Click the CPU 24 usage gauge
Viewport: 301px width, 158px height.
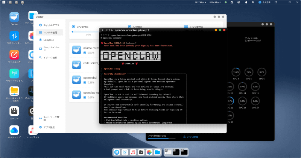(255, 101)
